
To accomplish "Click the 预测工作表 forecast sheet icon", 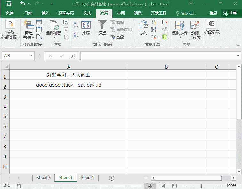I will click(195, 30).
